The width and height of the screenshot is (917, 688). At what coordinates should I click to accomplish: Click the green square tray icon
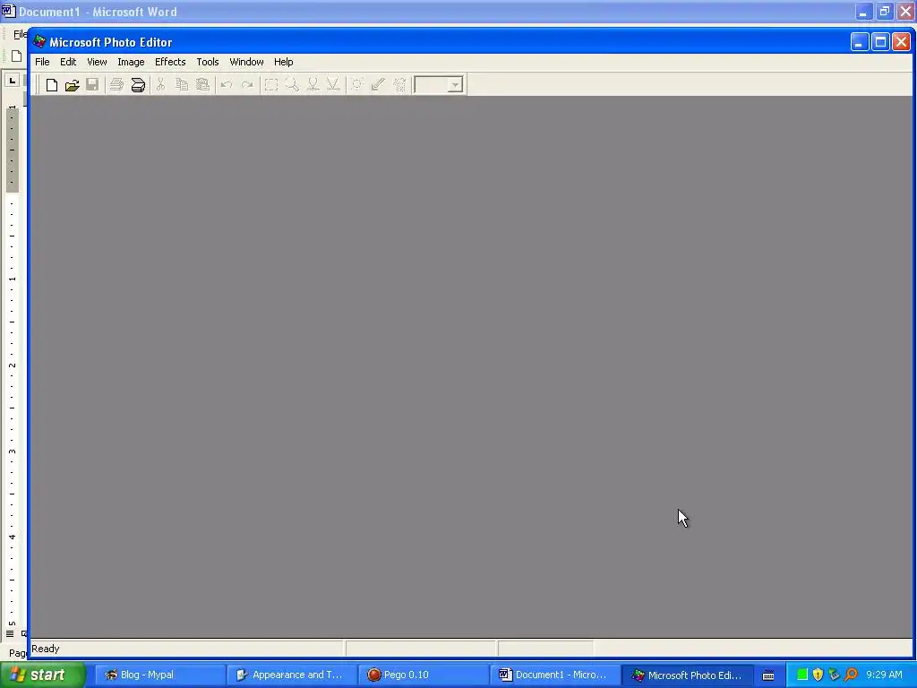(x=802, y=675)
